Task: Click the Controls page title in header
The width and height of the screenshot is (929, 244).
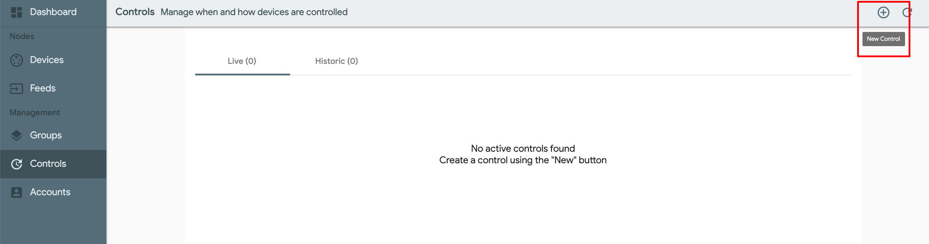Action: tap(135, 12)
